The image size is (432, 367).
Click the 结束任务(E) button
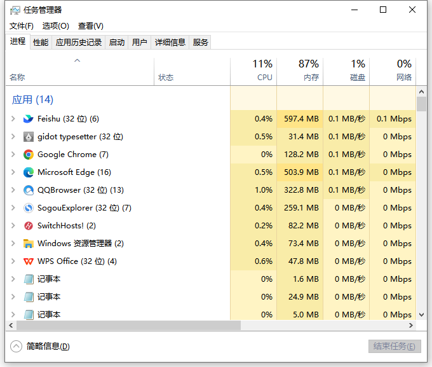395,346
